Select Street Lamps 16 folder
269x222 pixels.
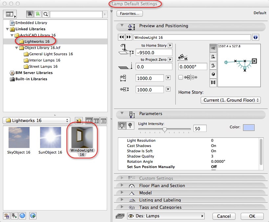click(43, 66)
